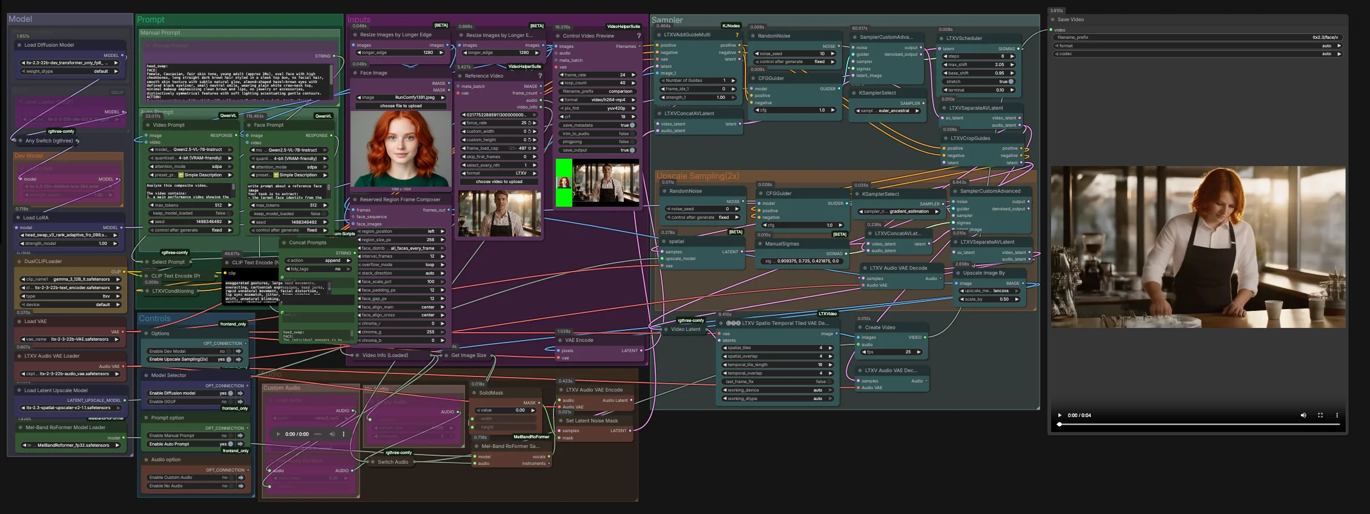
Task: Click the Controls group title
Action: tap(155, 318)
